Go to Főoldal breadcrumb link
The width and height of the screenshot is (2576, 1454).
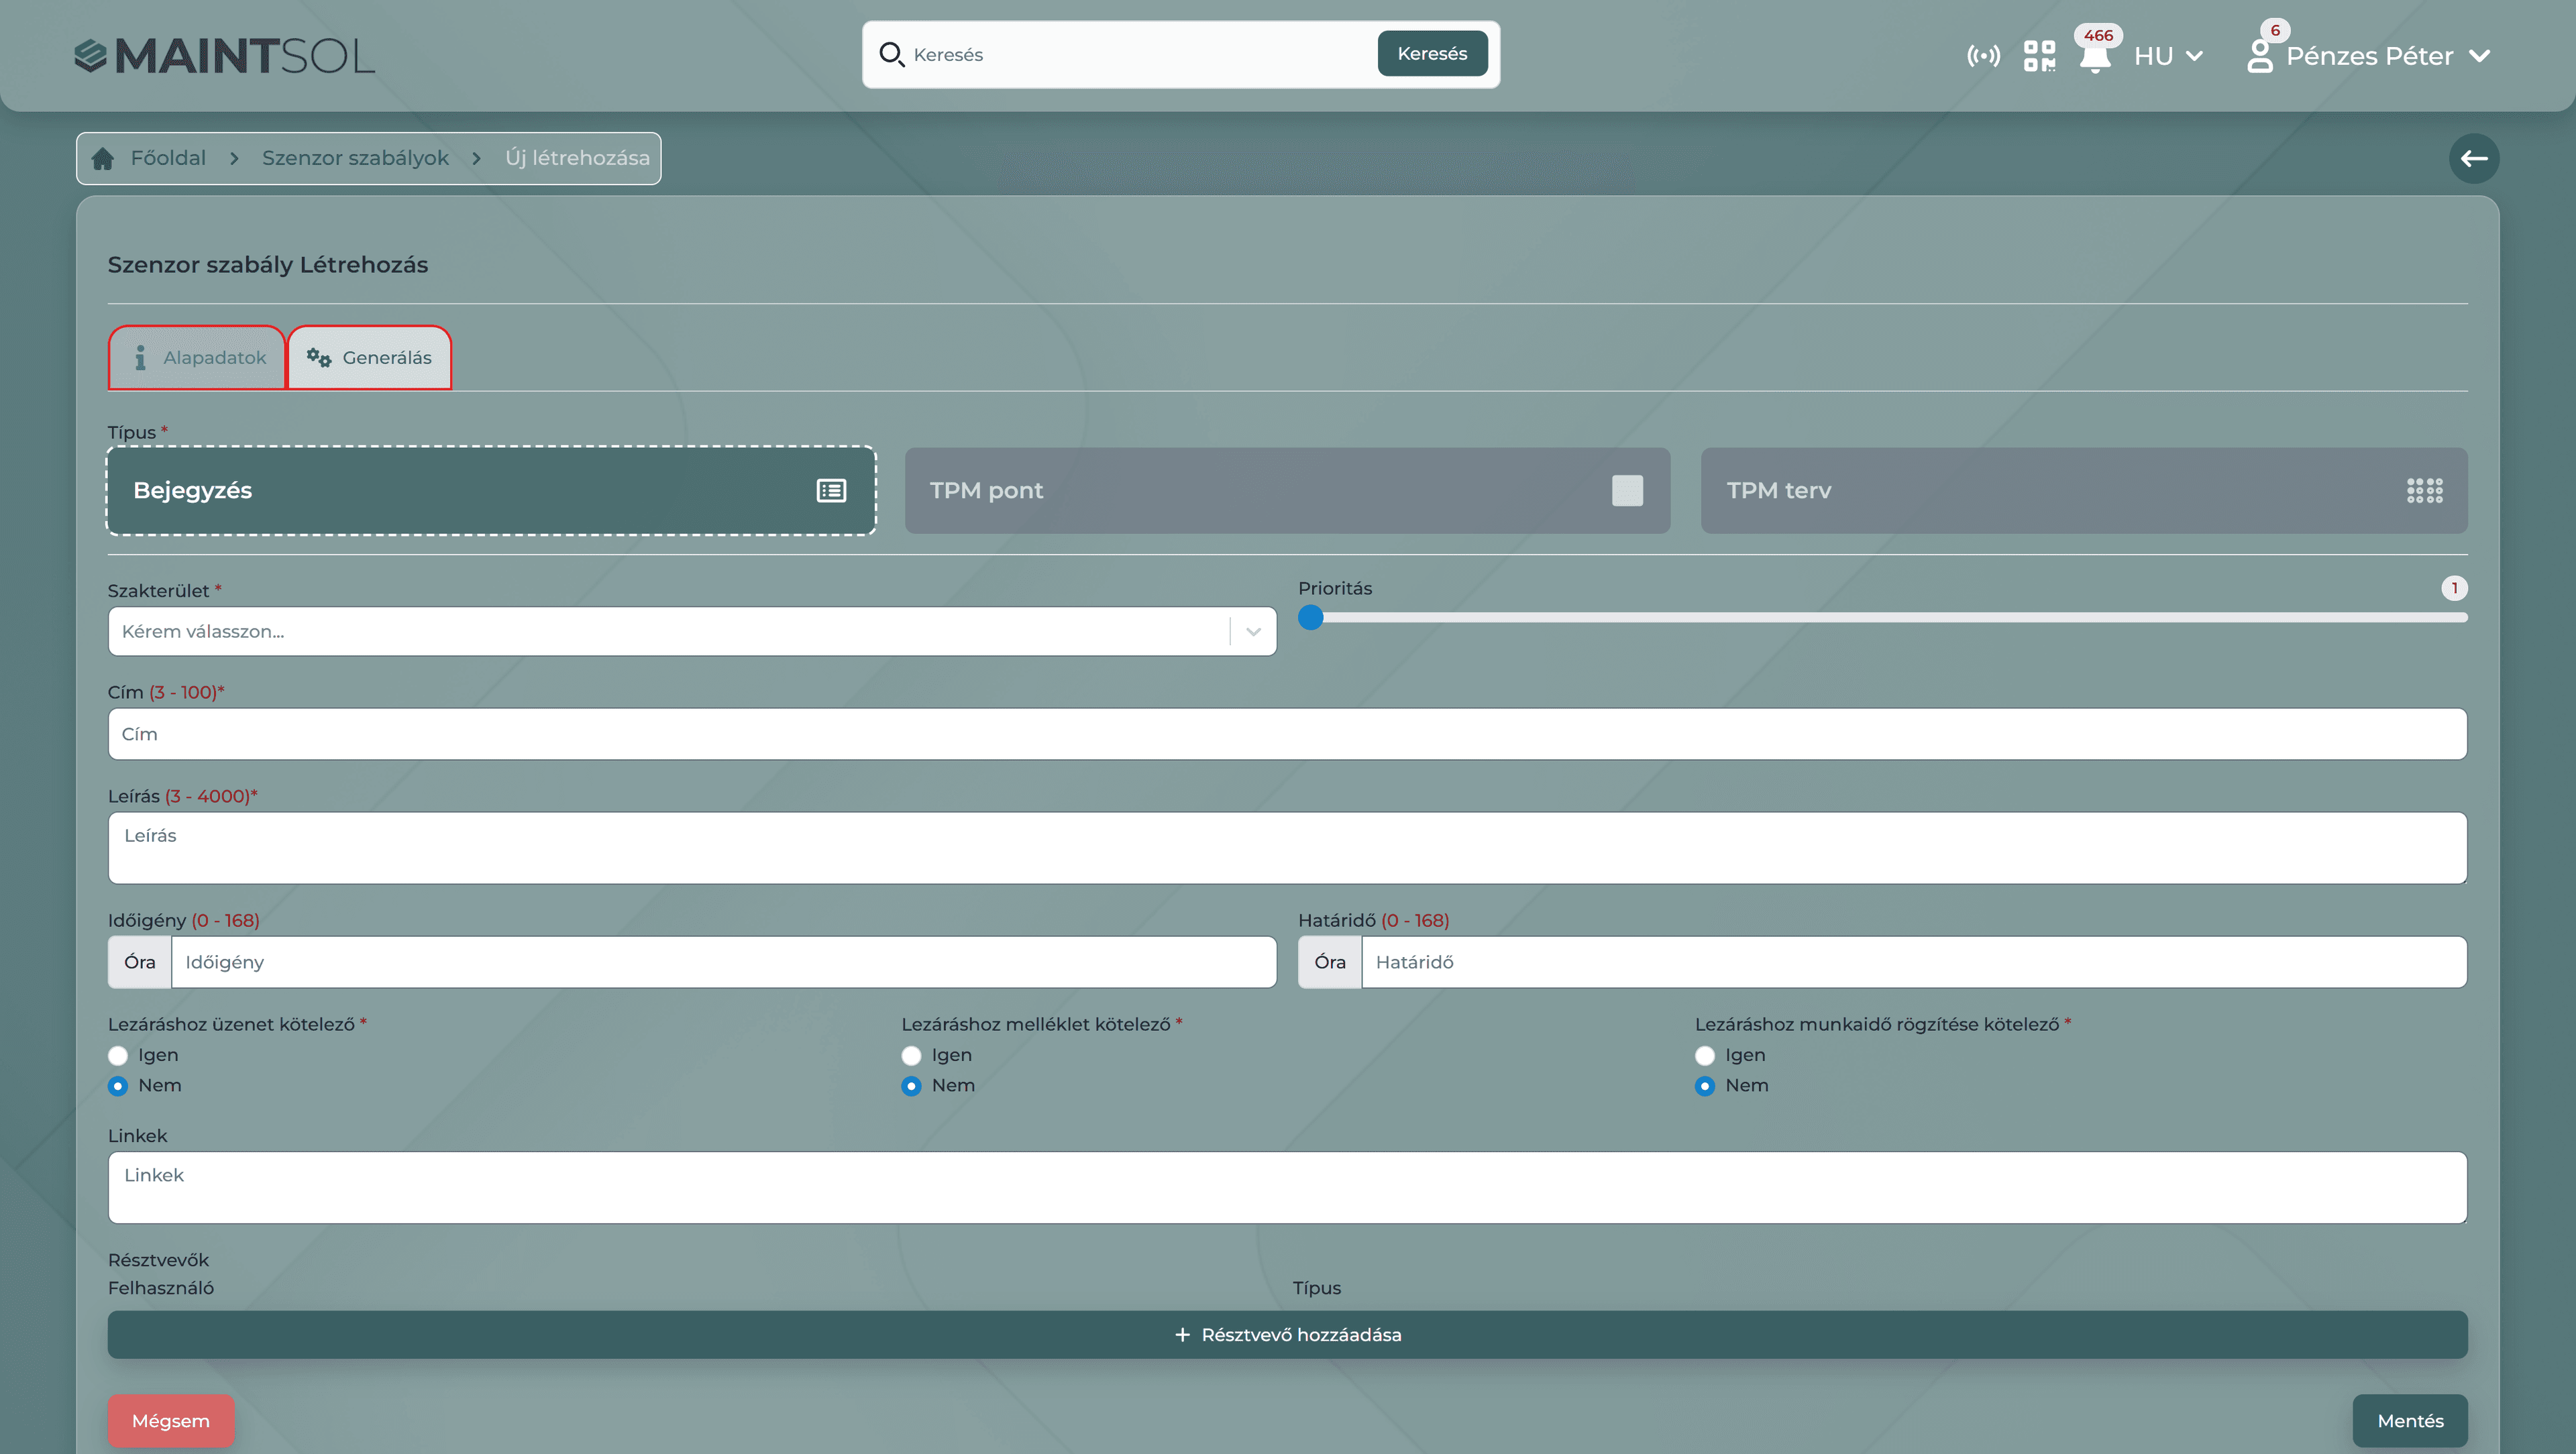(x=168, y=158)
